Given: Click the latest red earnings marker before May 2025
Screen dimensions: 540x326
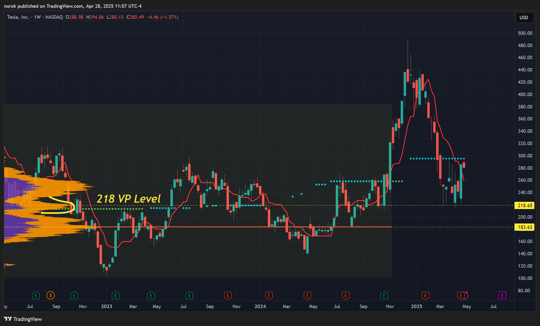Looking at the screenshot, I should (x=461, y=295).
